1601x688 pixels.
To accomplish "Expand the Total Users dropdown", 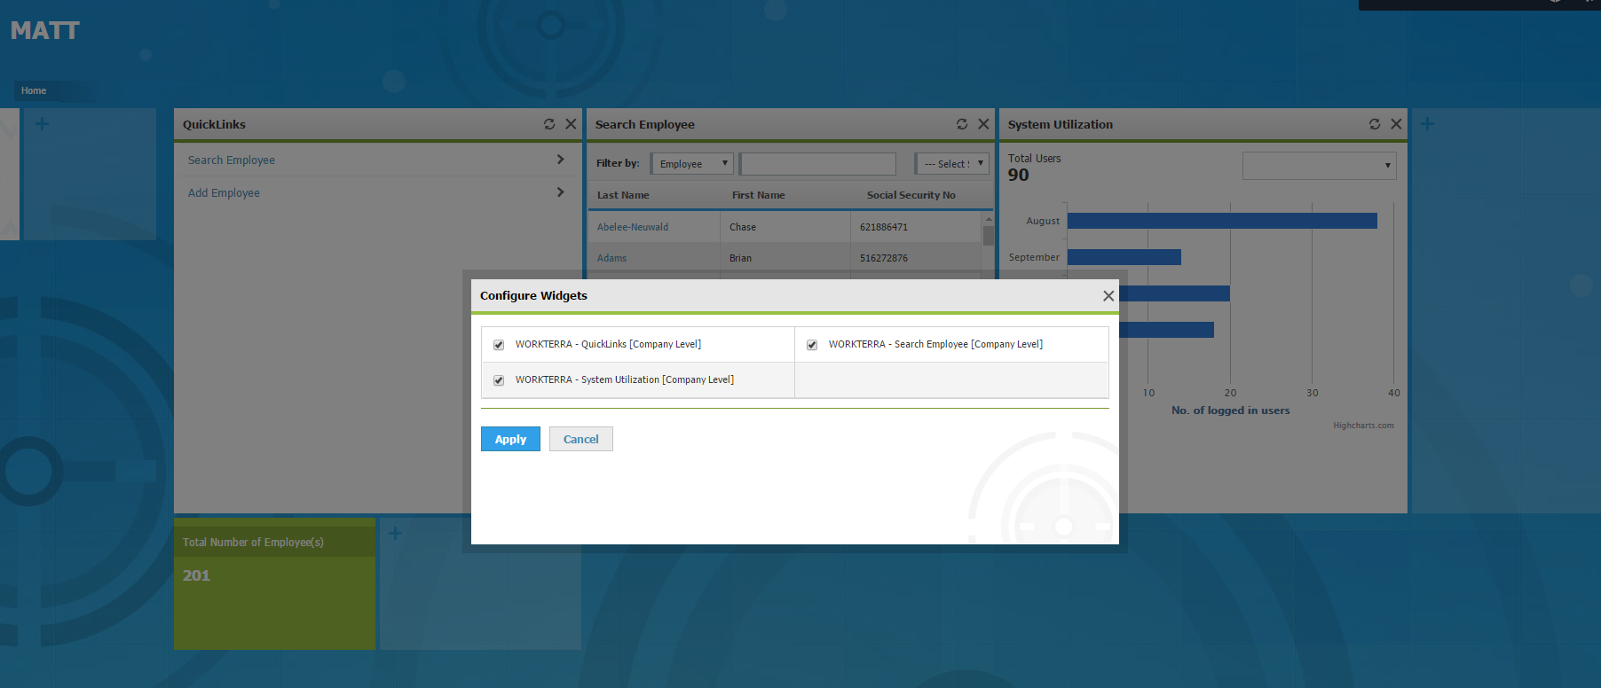I will click(x=1319, y=166).
